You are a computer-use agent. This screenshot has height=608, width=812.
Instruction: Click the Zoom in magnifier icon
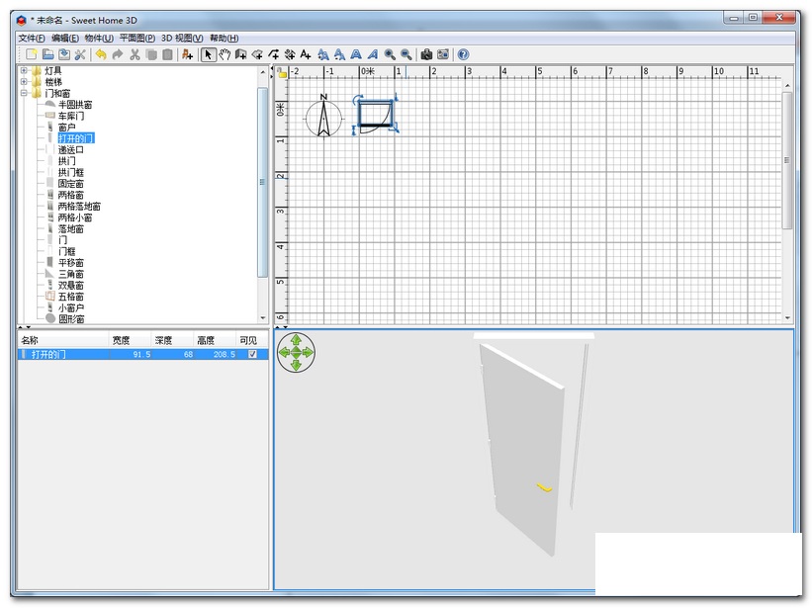tap(390, 54)
